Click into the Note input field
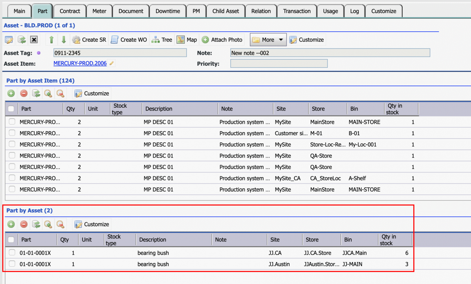Viewport: 471px width, 284px height. coord(330,53)
